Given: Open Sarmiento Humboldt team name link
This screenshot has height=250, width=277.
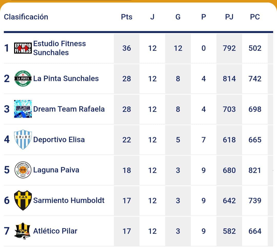Looking at the screenshot, I should click(69, 200).
